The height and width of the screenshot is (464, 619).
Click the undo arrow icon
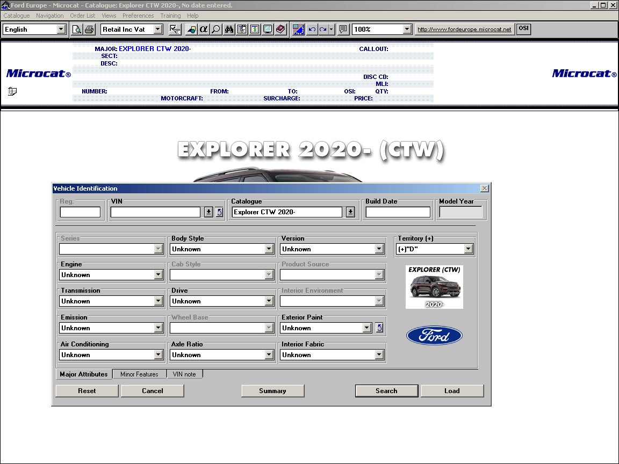[312, 30]
